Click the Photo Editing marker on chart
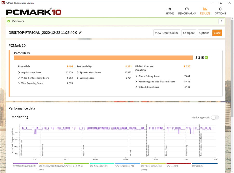This screenshot has height=173, width=234. pyautogui.click(x=166, y=150)
